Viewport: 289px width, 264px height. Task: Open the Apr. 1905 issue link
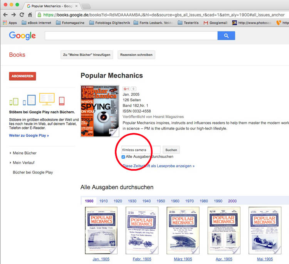coord(224,259)
